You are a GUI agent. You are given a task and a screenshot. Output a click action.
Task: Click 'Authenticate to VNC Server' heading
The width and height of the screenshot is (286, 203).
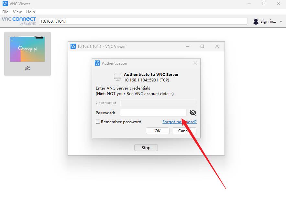coord(151,74)
